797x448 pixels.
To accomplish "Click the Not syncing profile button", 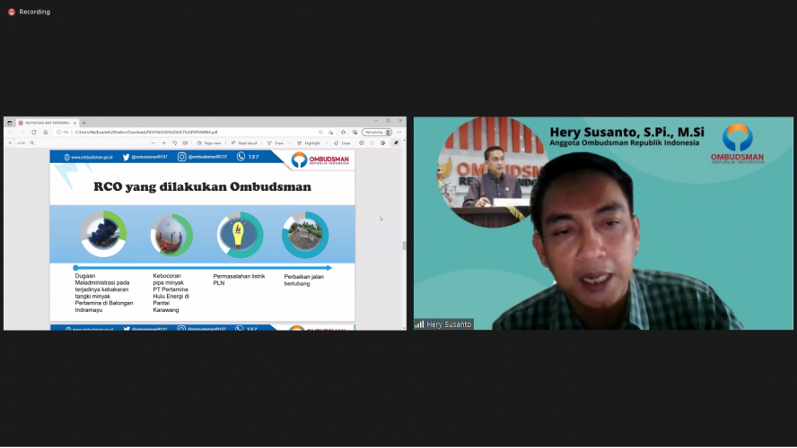I will [x=376, y=132].
